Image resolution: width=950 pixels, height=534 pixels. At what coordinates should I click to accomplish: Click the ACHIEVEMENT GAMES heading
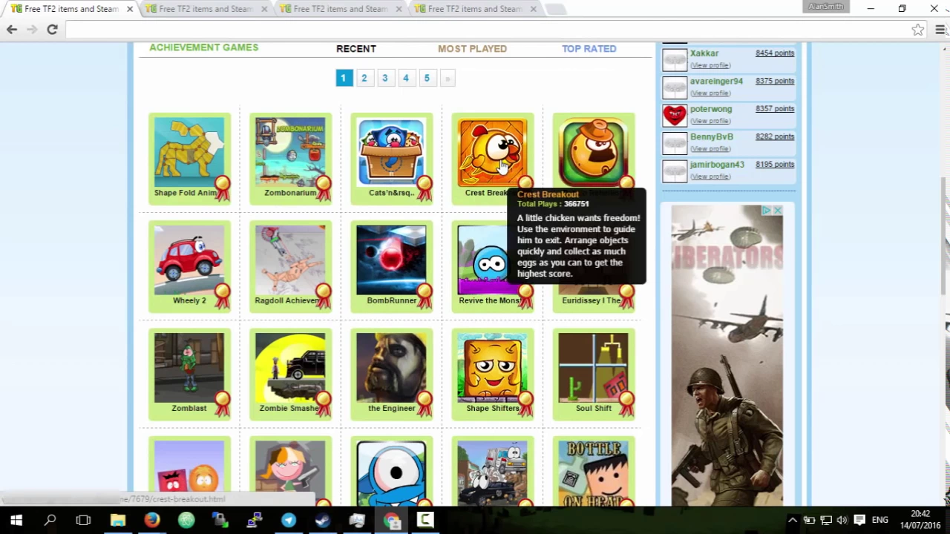click(x=204, y=47)
